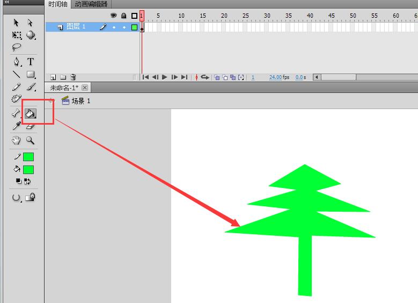Viewport: 418px width, 303px height.
Task: Open the fill color swatch
Action: coord(28,170)
